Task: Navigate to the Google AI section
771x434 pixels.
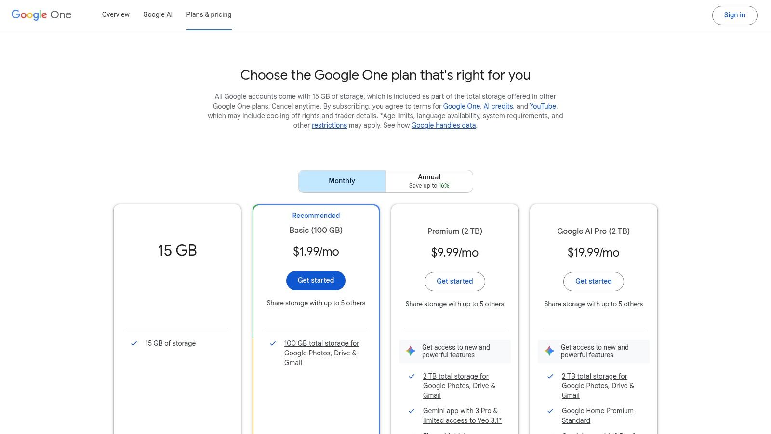Action: click(x=158, y=14)
